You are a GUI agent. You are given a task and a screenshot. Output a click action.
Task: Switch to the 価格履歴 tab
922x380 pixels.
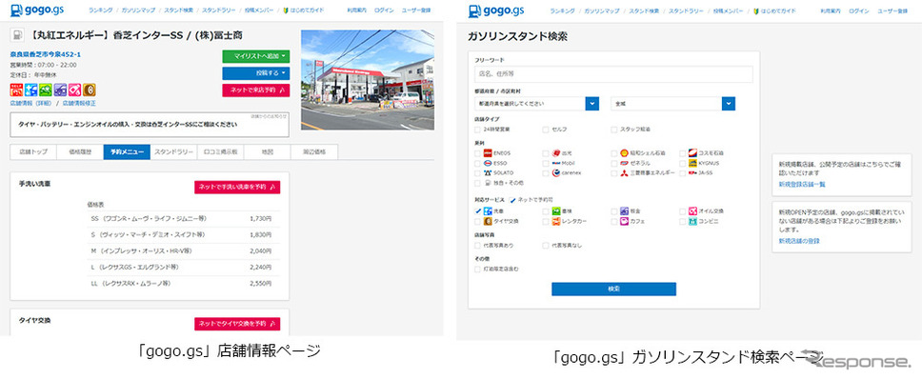click(x=80, y=151)
